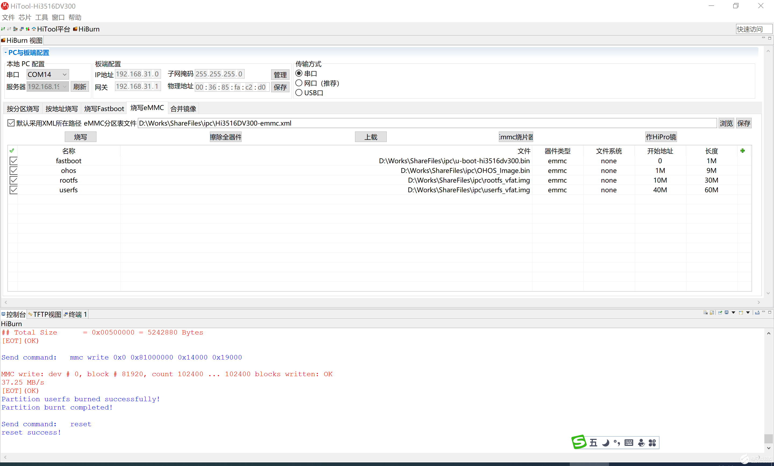
Task: Open the four-leaf toolbox icon in IME bar
Action: click(652, 443)
